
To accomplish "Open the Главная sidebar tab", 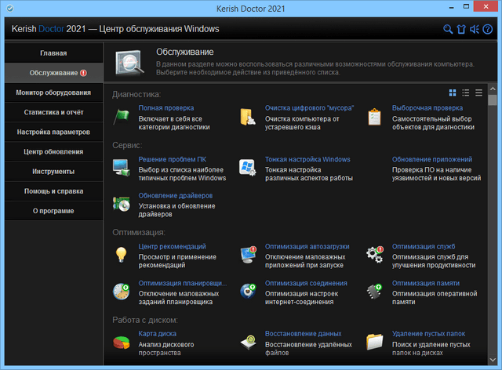I will 53,53.
